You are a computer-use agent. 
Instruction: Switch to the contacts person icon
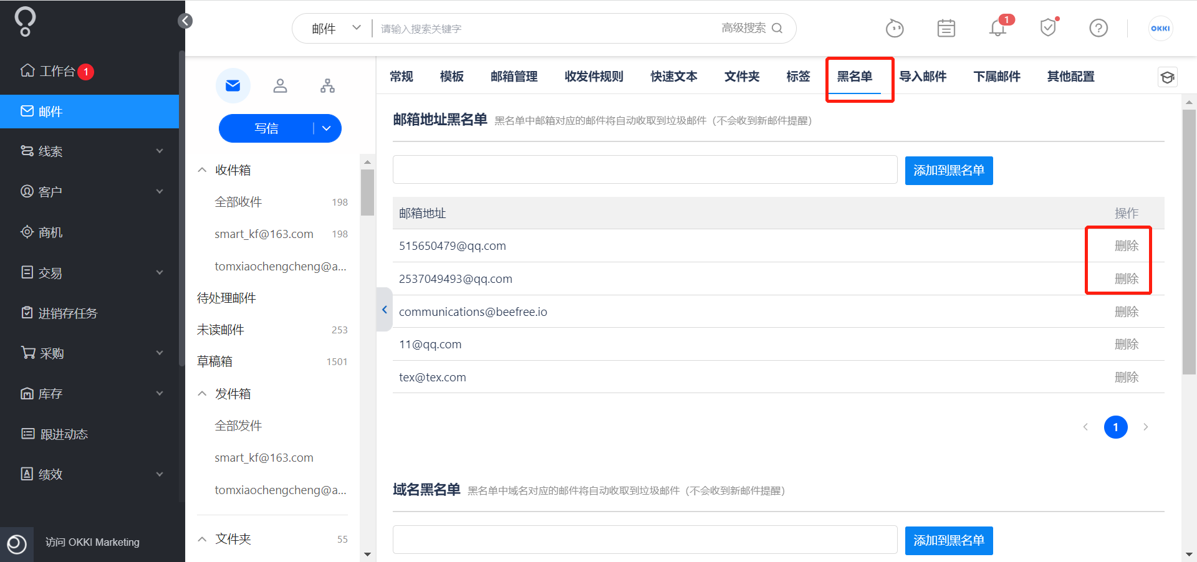(280, 85)
